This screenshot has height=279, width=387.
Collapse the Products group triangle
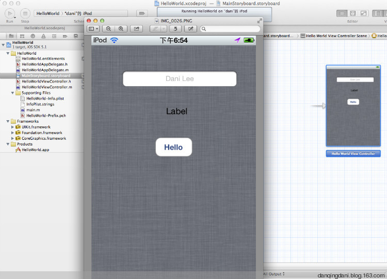pyautogui.click(x=8, y=144)
